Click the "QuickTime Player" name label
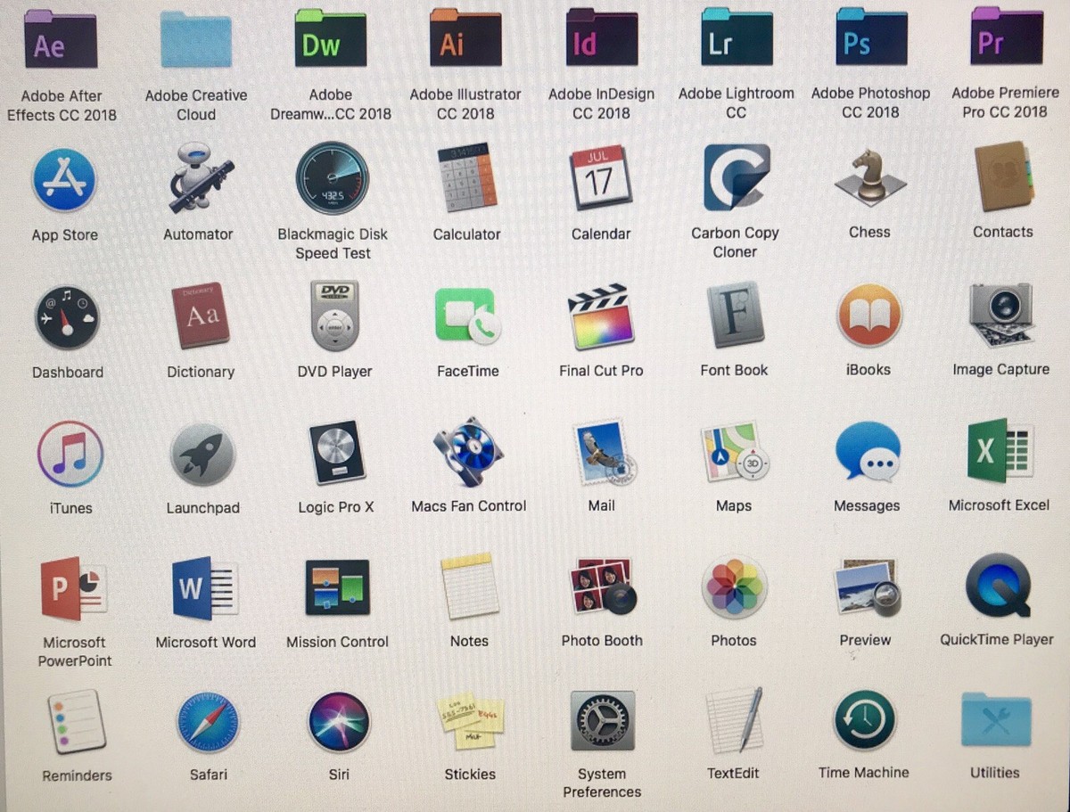Screen dimensions: 1070x812 coord(997,639)
